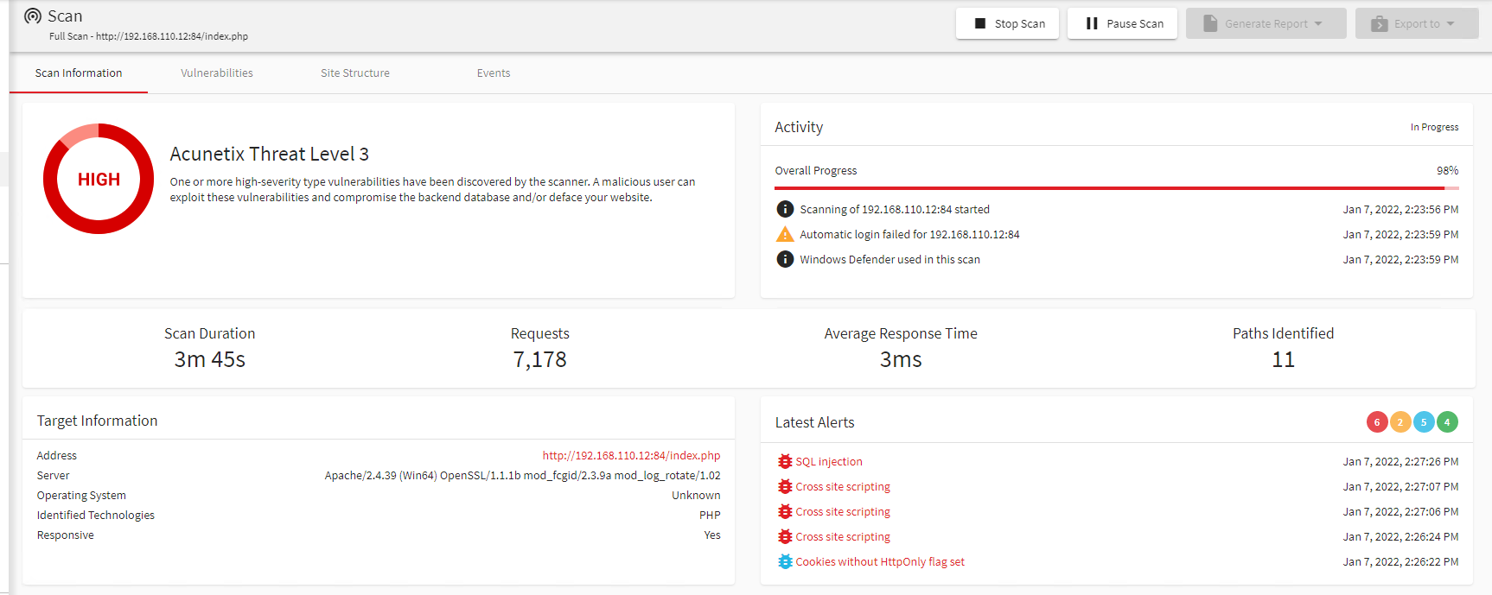Click the Full Scan URL subtitle in header
Image resolution: width=1492 pixels, height=595 pixels.
[x=149, y=36]
